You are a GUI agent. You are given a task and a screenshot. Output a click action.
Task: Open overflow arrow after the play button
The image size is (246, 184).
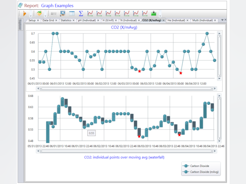coord(31,14)
